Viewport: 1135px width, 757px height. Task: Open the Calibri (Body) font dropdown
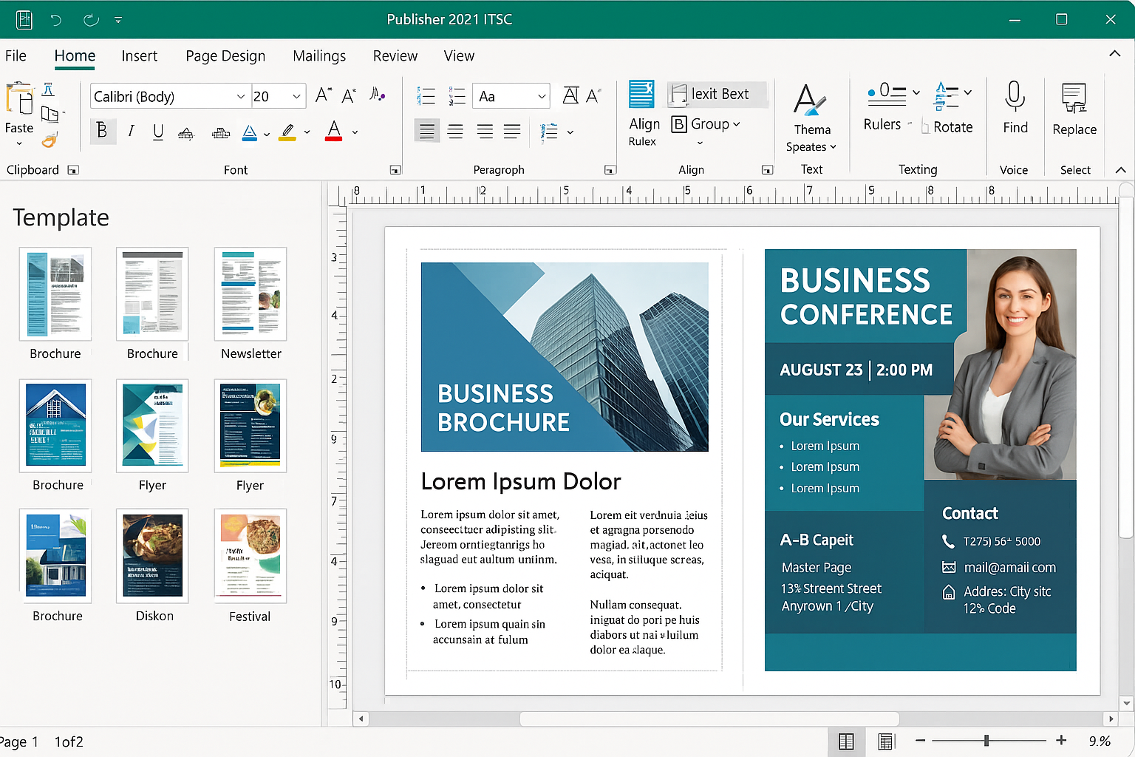(240, 97)
